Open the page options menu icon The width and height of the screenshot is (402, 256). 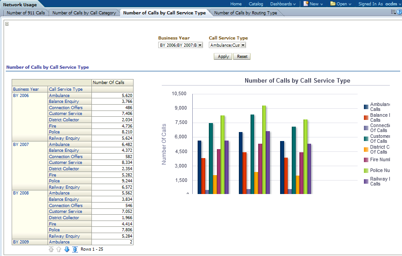coord(393,12)
